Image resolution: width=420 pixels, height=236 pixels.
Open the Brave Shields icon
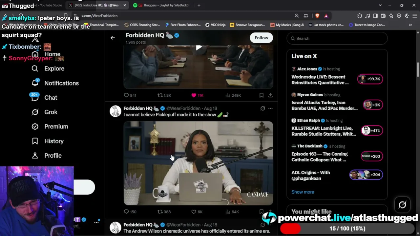(x=317, y=16)
